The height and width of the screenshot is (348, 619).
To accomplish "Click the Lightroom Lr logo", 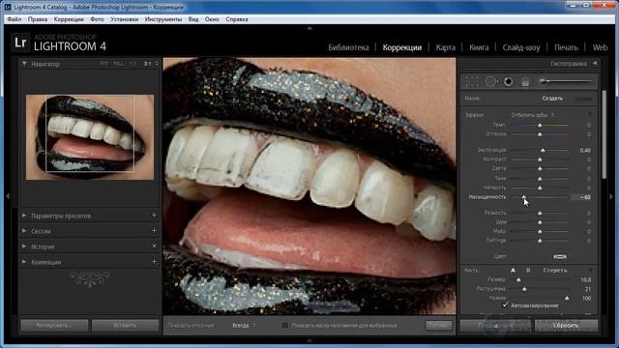I will (20, 43).
